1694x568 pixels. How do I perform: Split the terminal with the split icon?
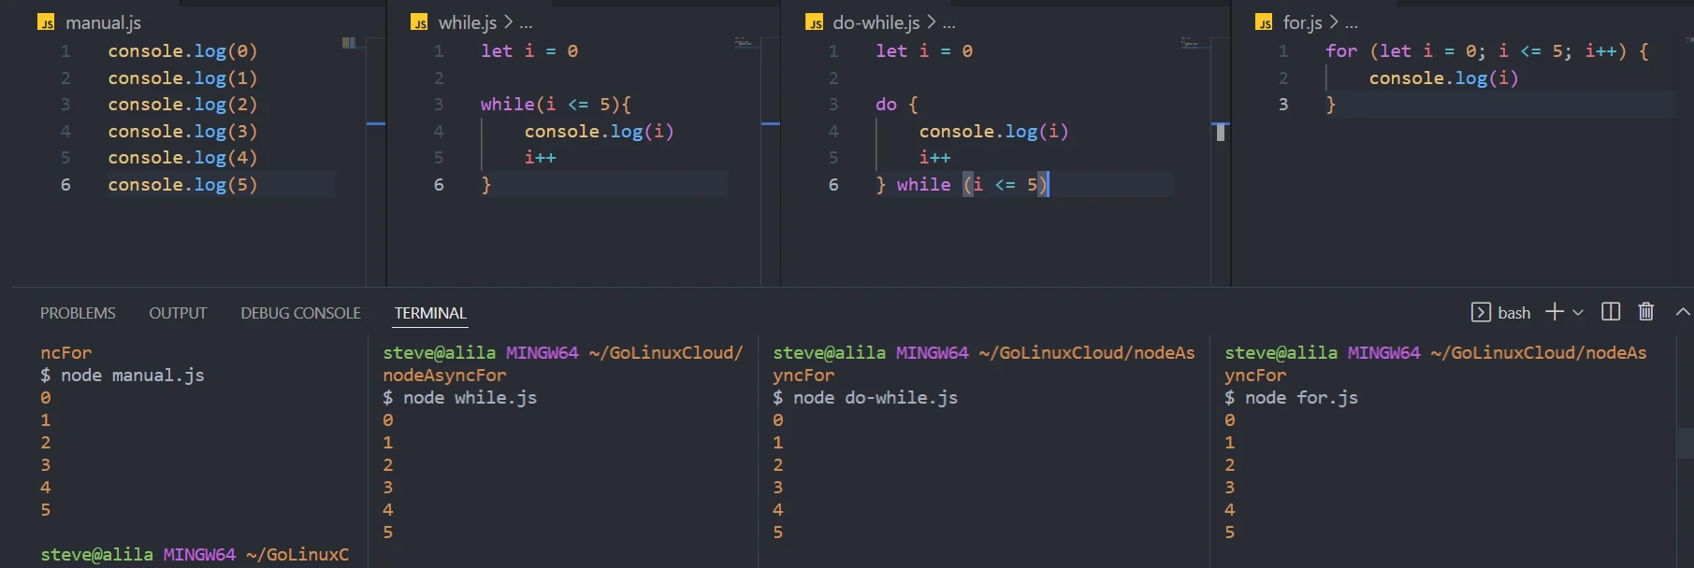coord(1611,312)
